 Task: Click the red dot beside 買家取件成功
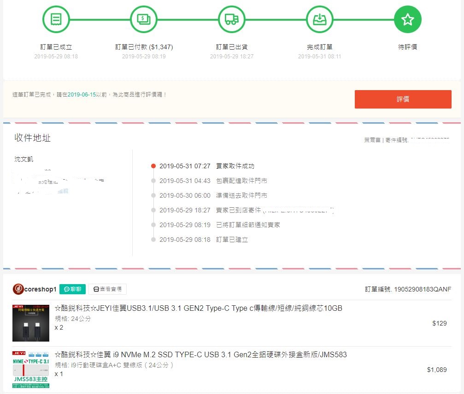153,166
